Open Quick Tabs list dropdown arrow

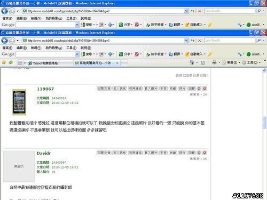click(x=25, y=63)
